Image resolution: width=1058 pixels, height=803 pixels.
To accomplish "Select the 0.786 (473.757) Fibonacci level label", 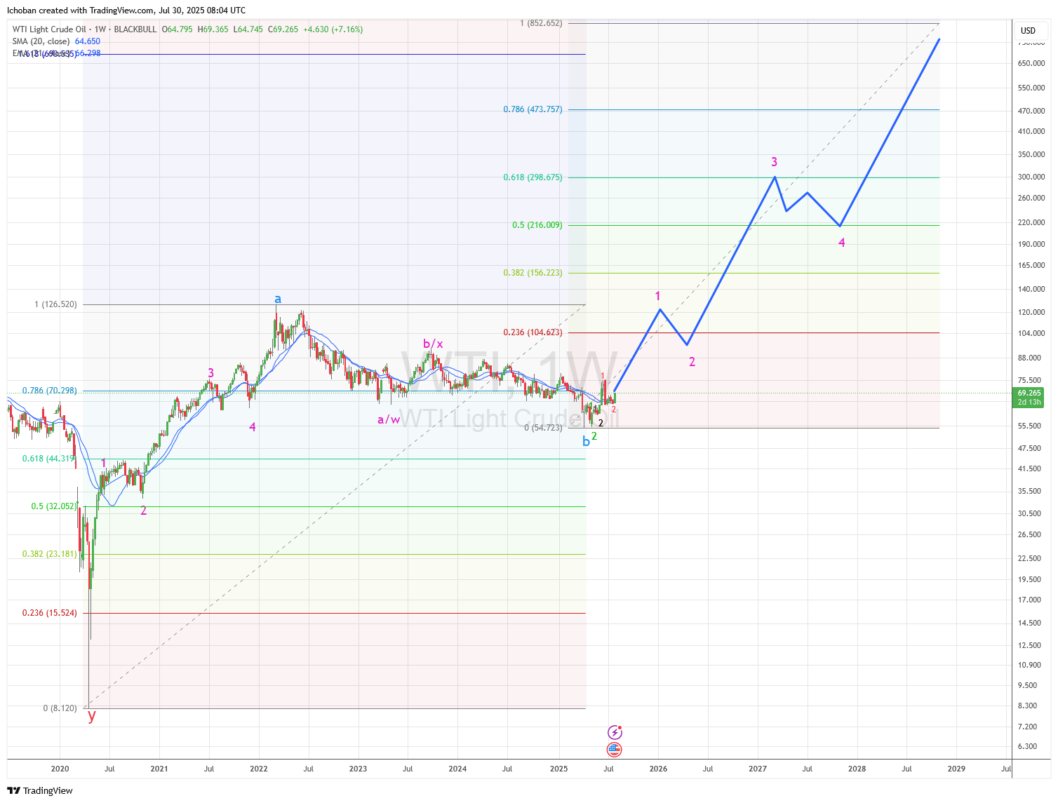I will click(533, 109).
